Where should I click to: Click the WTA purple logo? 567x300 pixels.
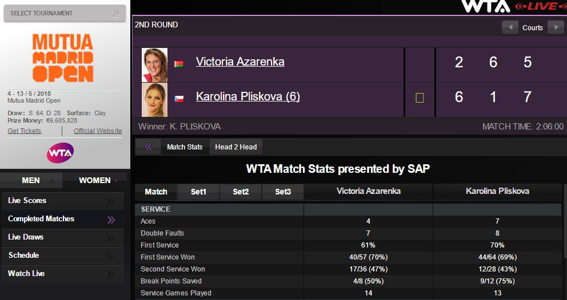60,153
